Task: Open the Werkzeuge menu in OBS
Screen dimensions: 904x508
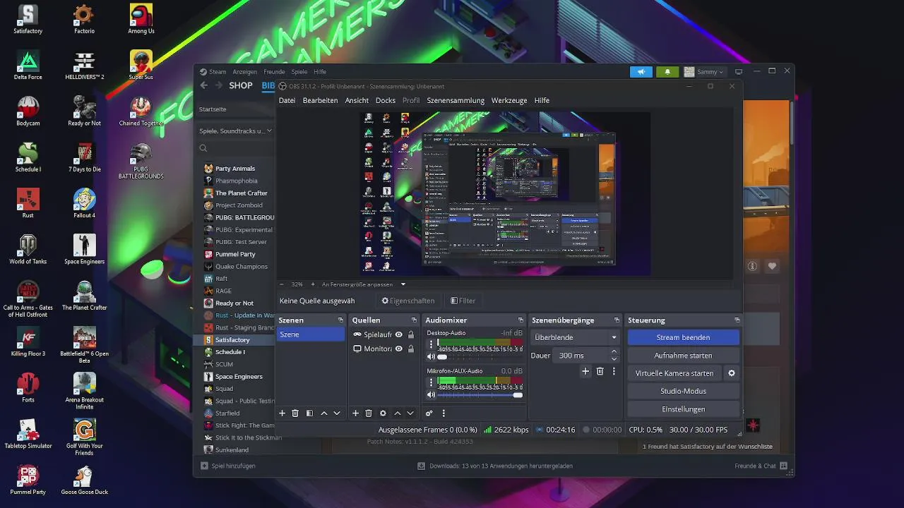Action: [509, 100]
